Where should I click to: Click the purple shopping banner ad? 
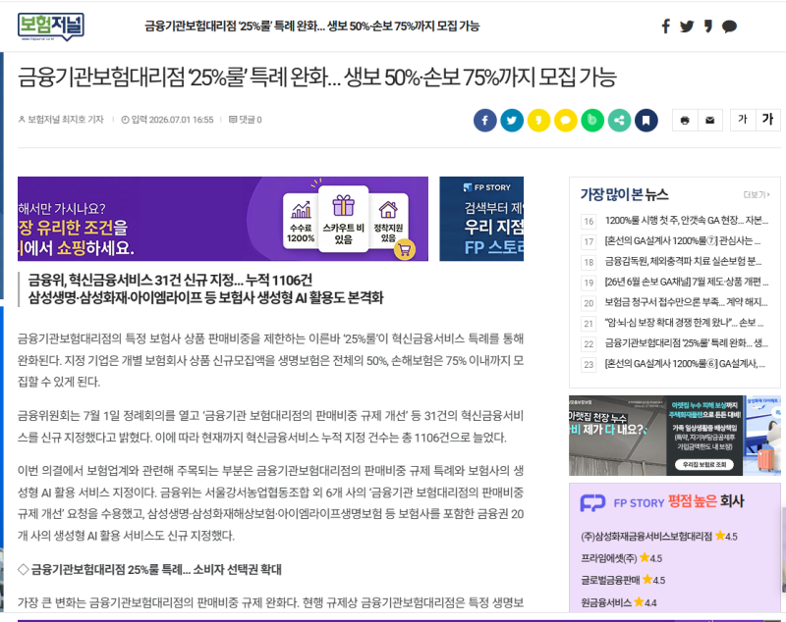[x=223, y=219]
